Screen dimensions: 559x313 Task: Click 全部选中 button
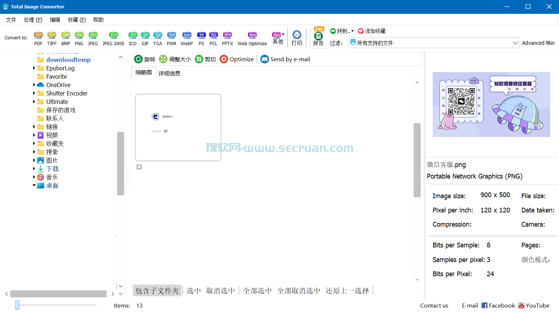click(258, 290)
